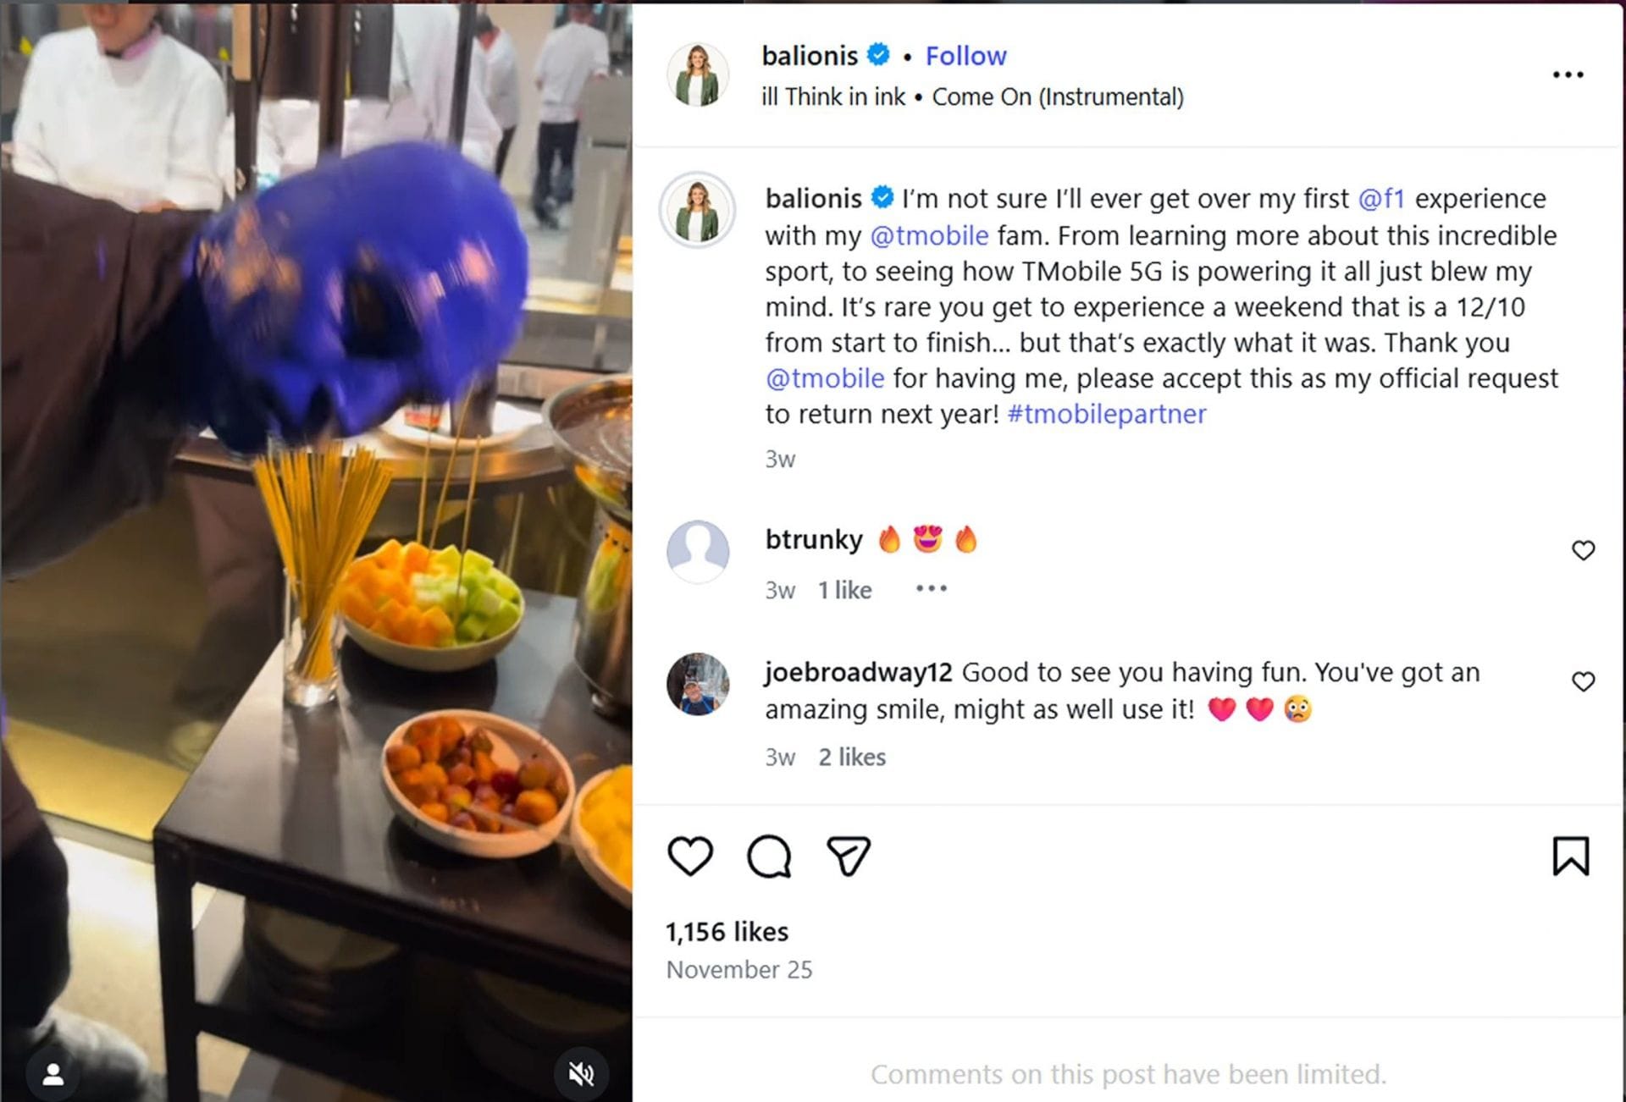Like the post using the heart icon

click(x=689, y=855)
